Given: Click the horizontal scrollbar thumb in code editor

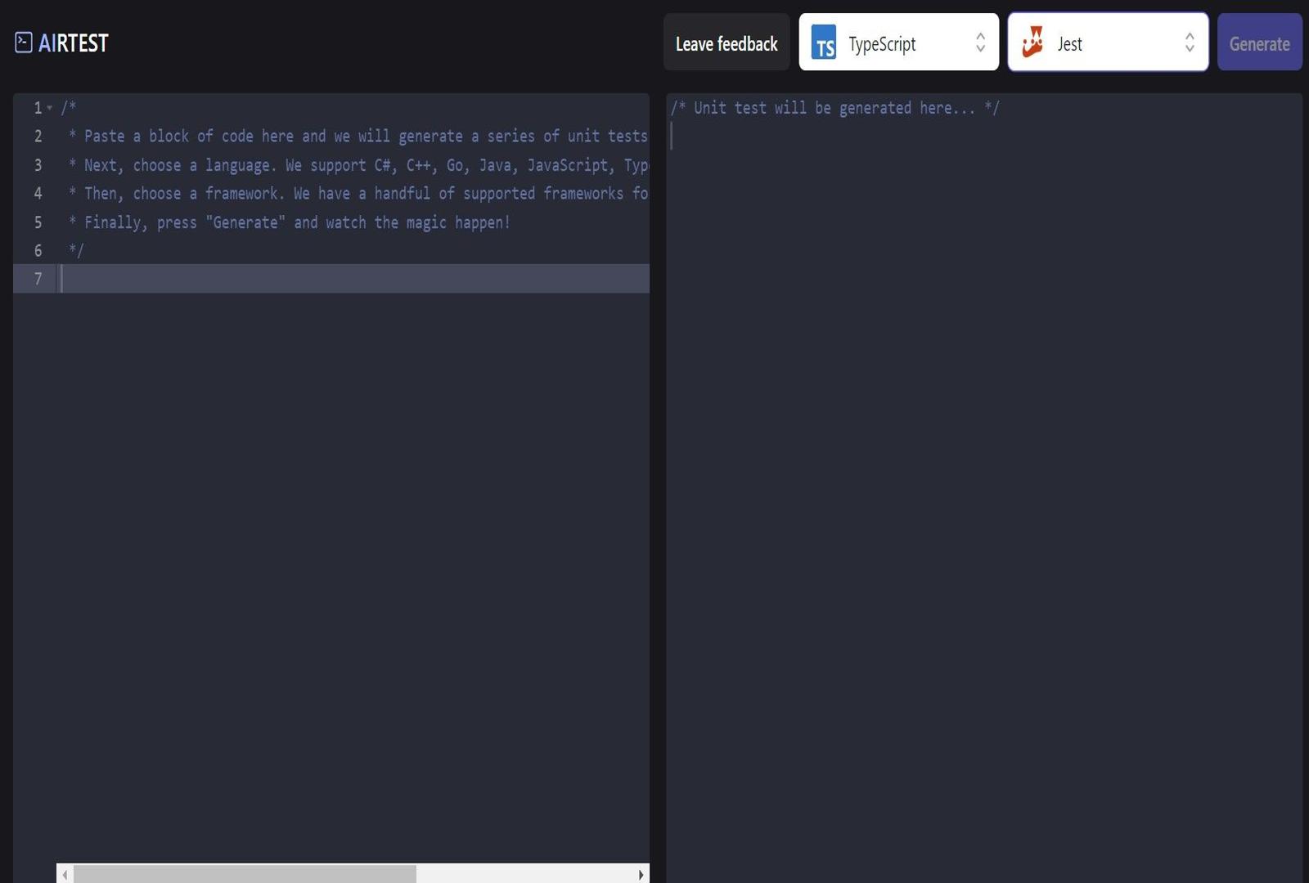Looking at the screenshot, I should [244, 874].
